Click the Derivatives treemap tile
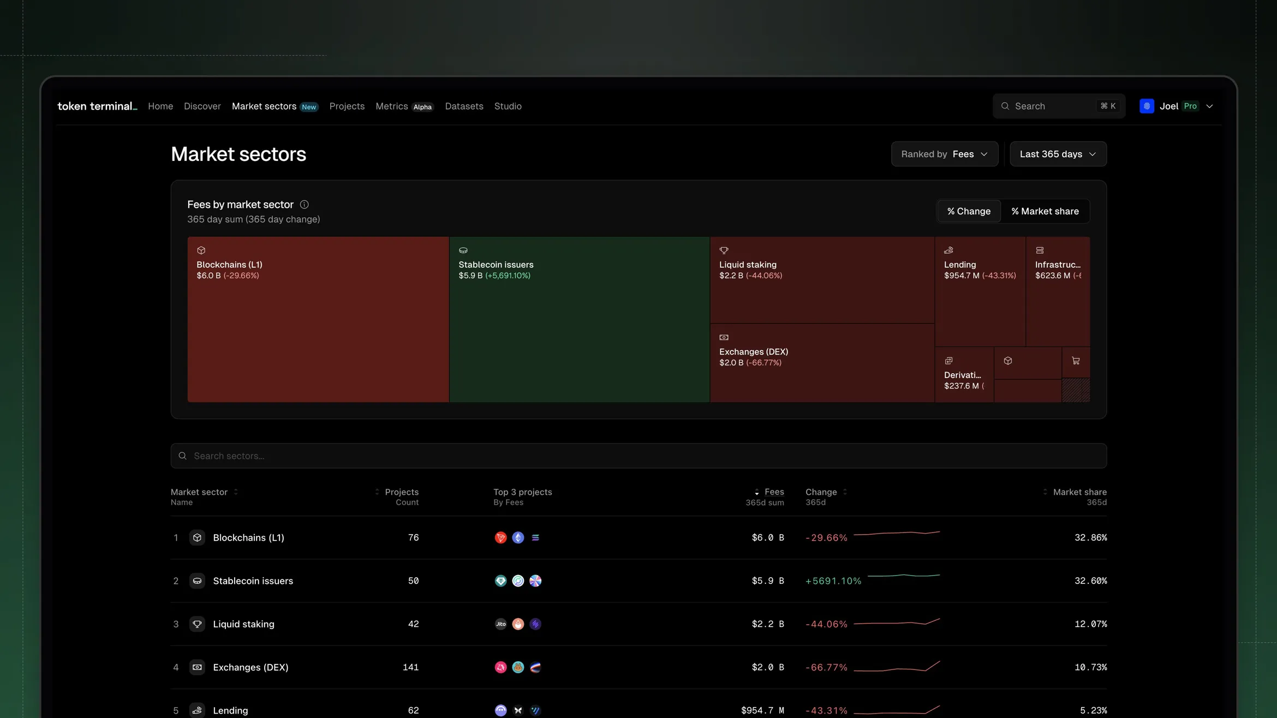Viewport: 1277px width, 718px height. (964, 375)
